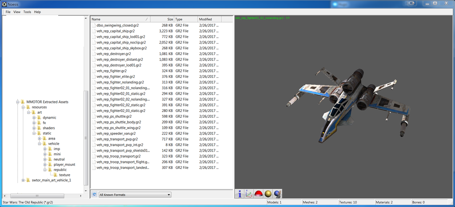Click the gold sphere icon in the preview toolbar
455x207 pixels.
(268, 194)
